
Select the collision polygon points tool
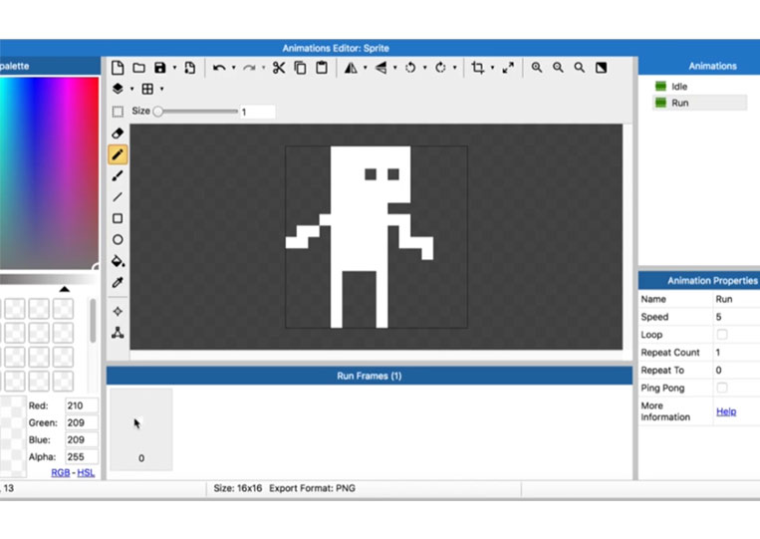(x=118, y=333)
